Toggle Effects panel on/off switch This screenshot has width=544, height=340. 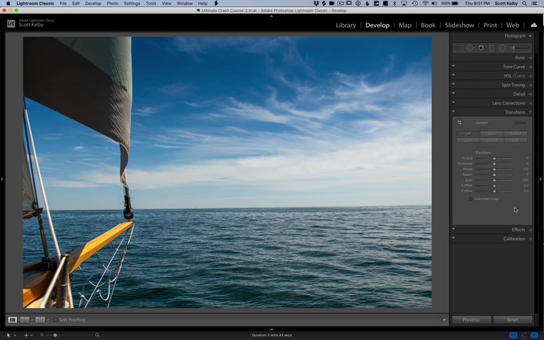[x=453, y=229]
